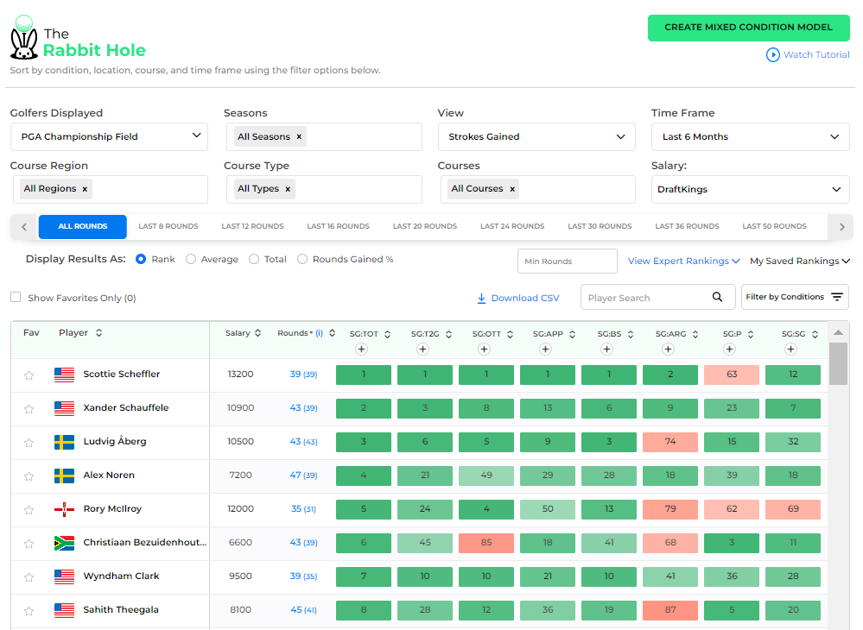Image resolution: width=863 pixels, height=630 pixels.
Task: Remove the All Types tag
Action: click(288, 189)
